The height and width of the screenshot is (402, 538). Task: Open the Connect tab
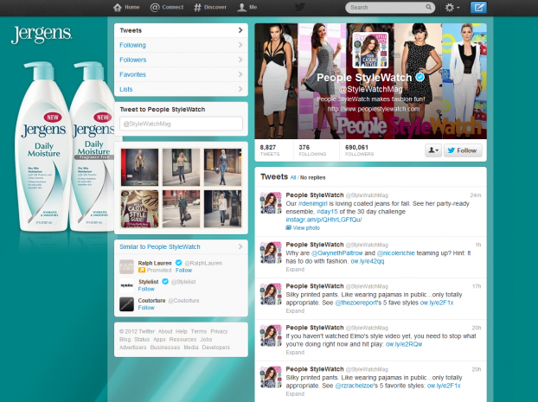[x=167, y=7]
